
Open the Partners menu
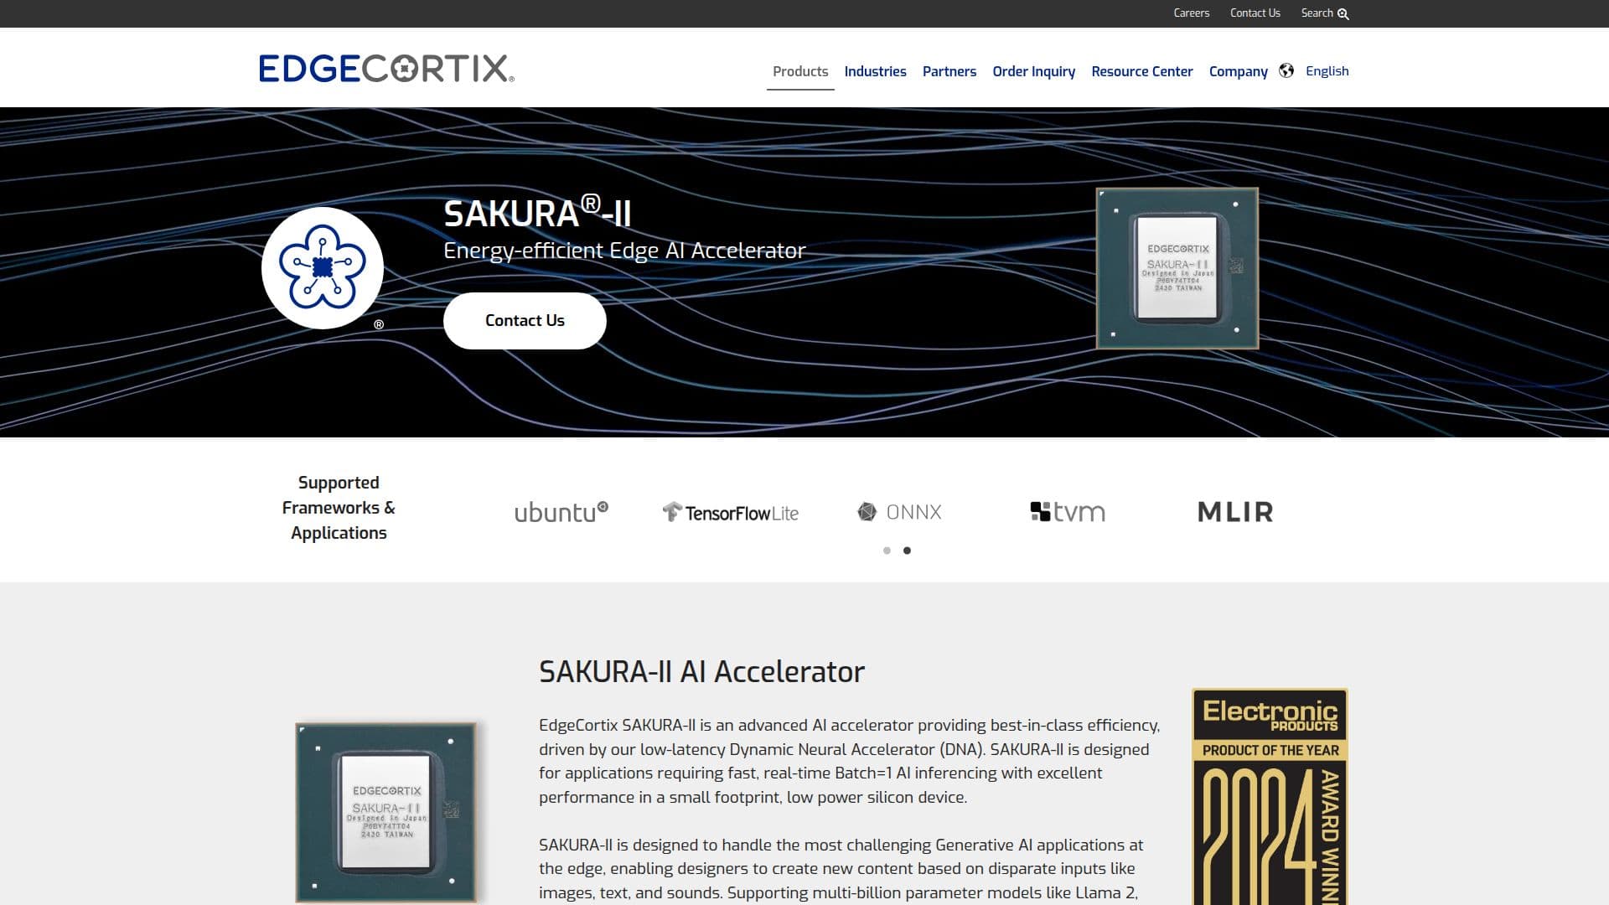[949, 71]
